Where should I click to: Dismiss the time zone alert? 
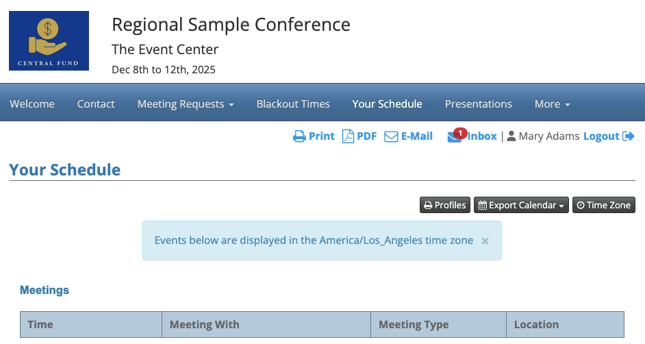coord(485,241)
